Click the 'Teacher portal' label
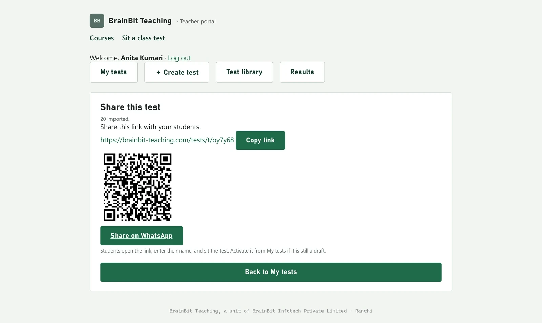 (197, 21)
